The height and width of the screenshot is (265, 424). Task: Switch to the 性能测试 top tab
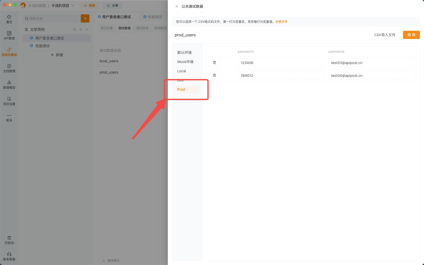point(153,17)
